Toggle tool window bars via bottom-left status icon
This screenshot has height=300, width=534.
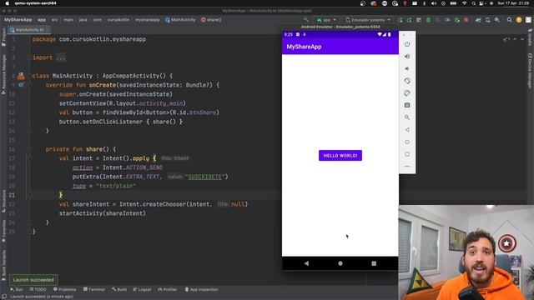pyautogui.click(x=4, y=297)
